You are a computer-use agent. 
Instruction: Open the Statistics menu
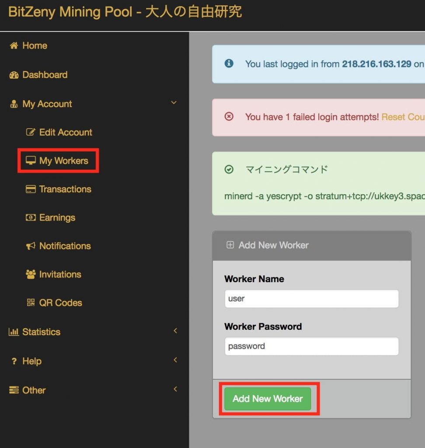[42, 332]
